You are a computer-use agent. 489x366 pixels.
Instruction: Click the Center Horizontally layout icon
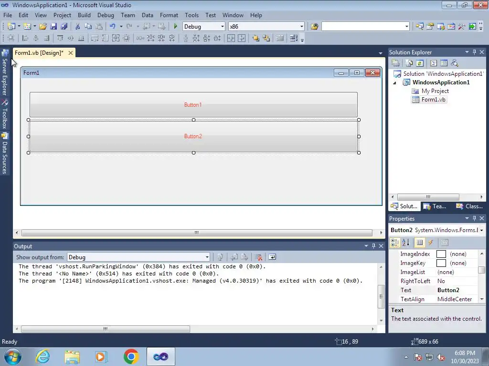coord(231,38)
